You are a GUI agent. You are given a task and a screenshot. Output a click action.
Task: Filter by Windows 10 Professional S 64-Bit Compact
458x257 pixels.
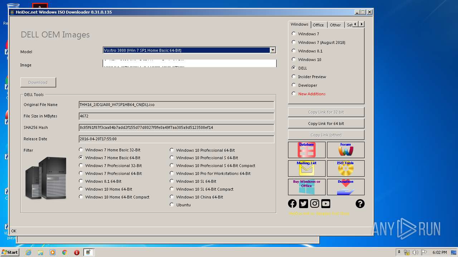(x=213, y=165)
